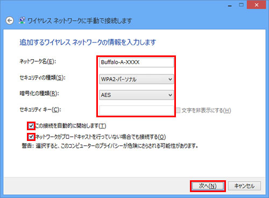Image resolution: width=269 pixels, height=198 pixels.
Task: Close the wireless network wizard window
Action: [256, 5]
